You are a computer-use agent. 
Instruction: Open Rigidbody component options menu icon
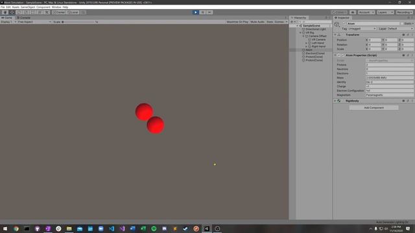coord(412,101)
